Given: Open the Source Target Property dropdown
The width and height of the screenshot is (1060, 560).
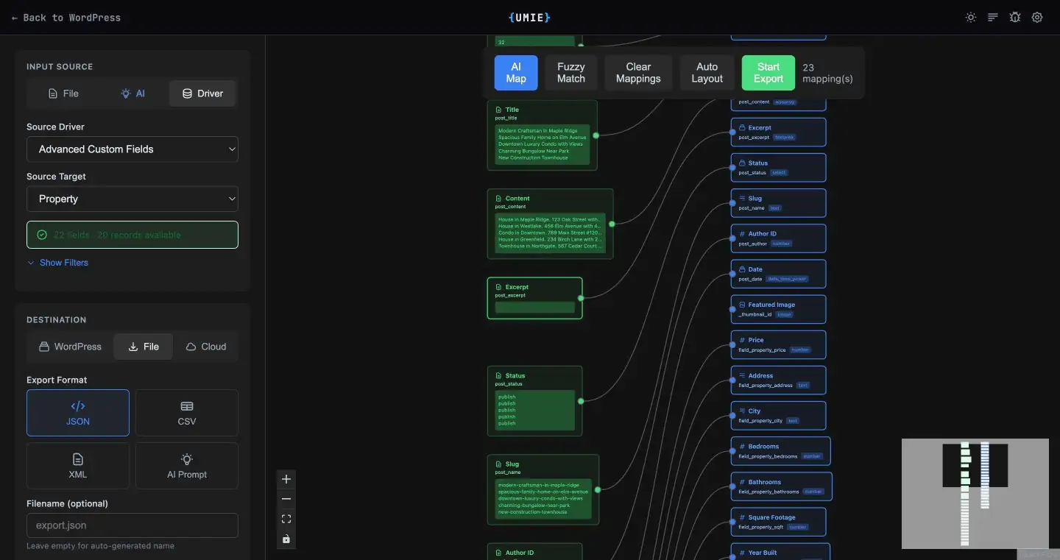Looking at the screenshot, I should coord(132,199).
